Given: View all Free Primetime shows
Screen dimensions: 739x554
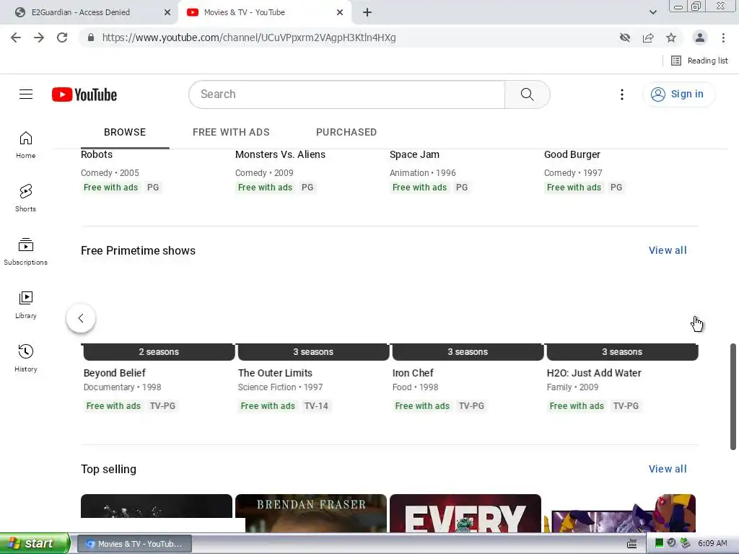Looking at the screenshot, I should [668, 250].
